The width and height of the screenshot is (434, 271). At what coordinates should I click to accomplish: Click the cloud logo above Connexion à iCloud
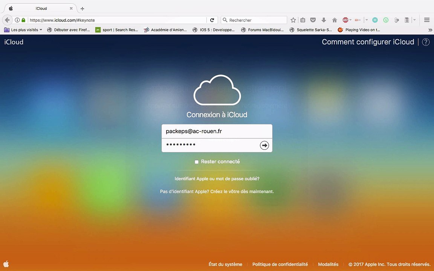point(217,90)
